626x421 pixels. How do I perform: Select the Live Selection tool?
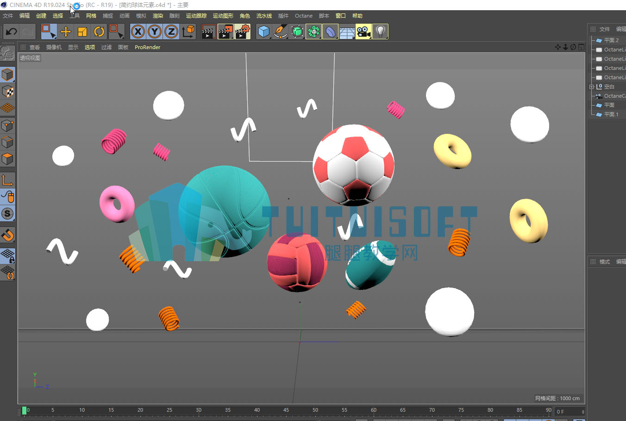click(49, 31)
